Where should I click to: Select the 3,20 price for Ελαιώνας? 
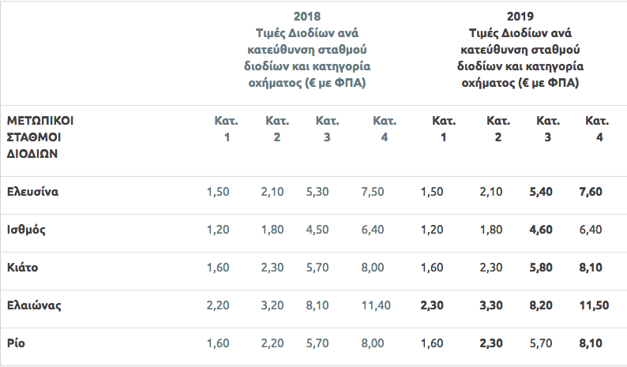point(273,305)
